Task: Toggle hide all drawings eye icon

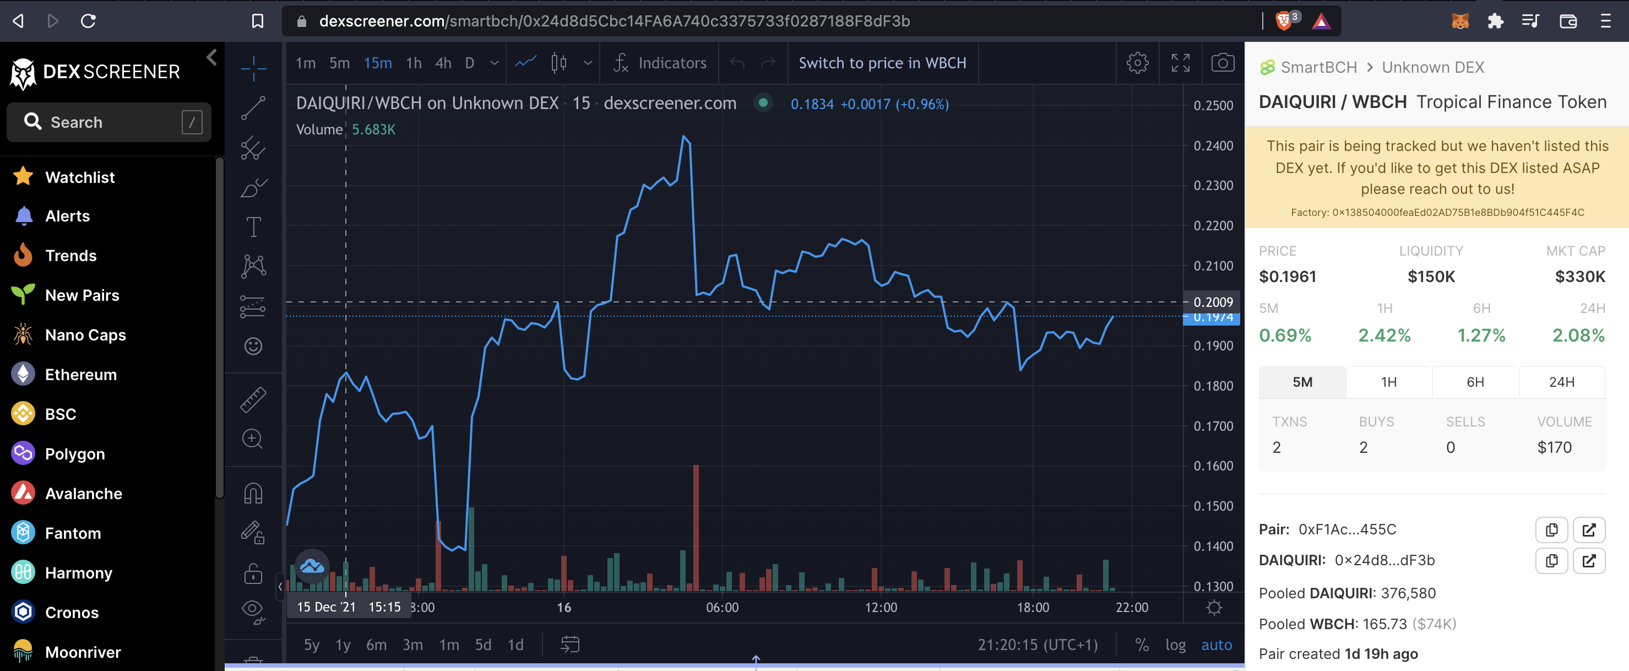Action: [253, 611]
